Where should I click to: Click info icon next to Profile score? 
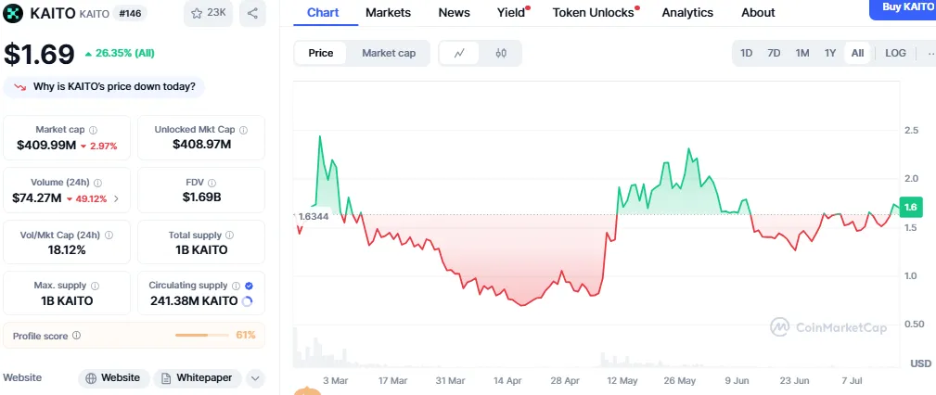[x=76, y=336]
